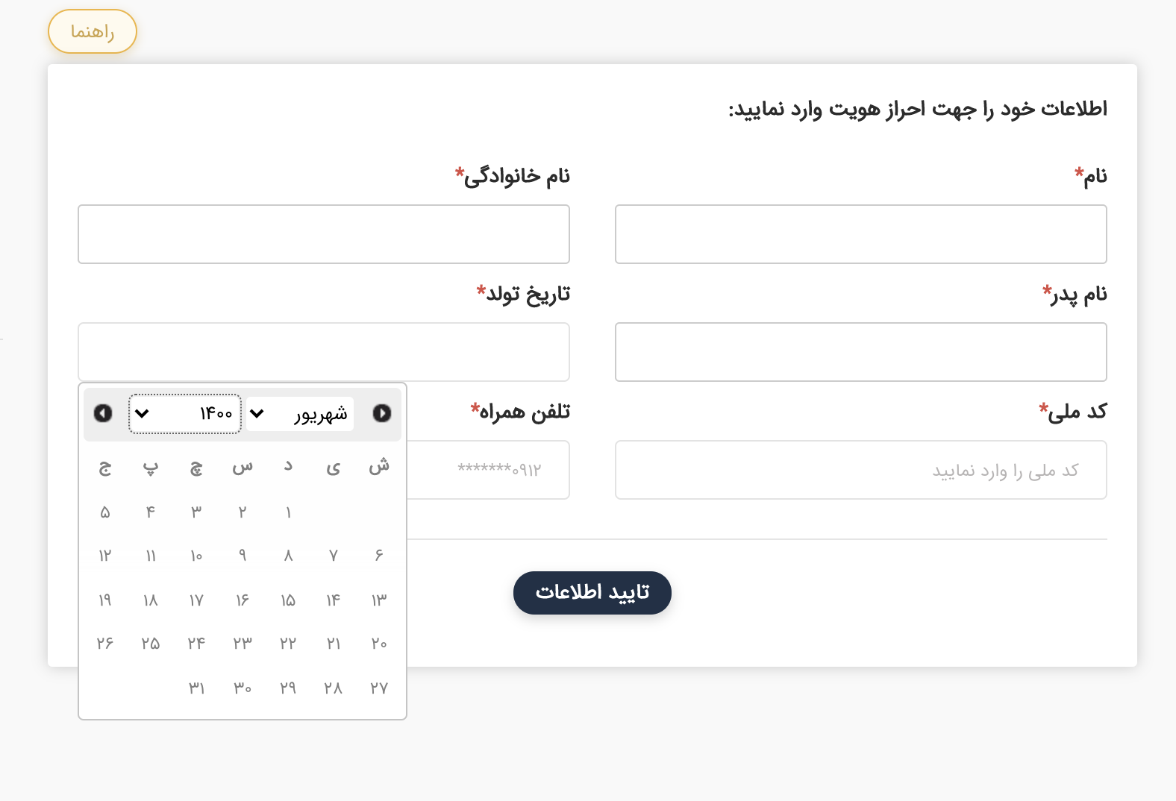Select day ۱۹ in the calendar
This screenshot has height=801, width=1176.
(105, 600)
